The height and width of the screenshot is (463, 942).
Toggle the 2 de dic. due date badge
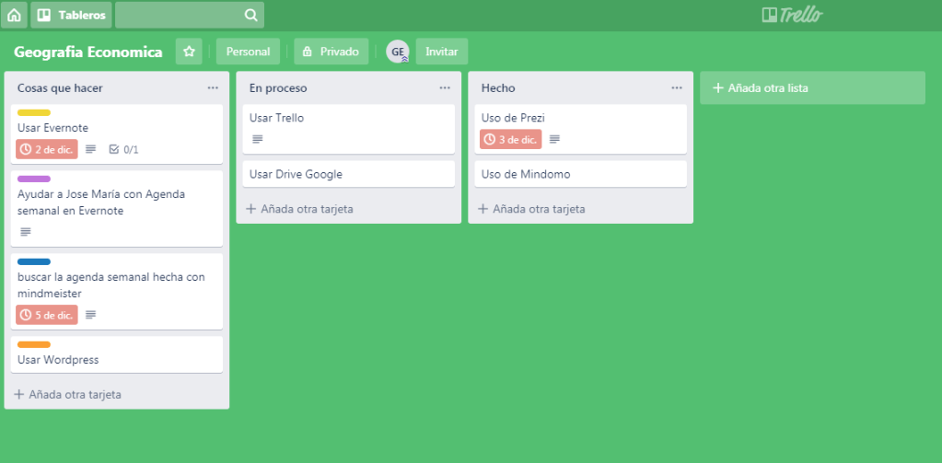tap(47, 149)
